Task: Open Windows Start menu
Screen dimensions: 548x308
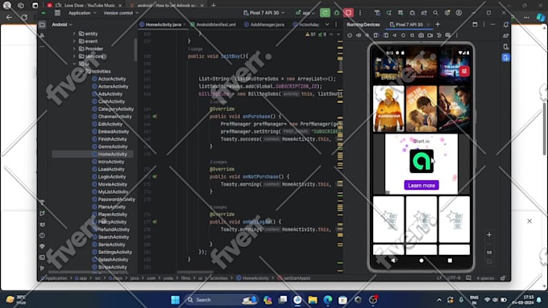Action: point(175,300)
